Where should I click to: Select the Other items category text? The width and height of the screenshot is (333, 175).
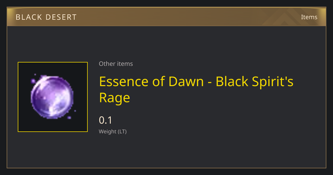[116, 64]
